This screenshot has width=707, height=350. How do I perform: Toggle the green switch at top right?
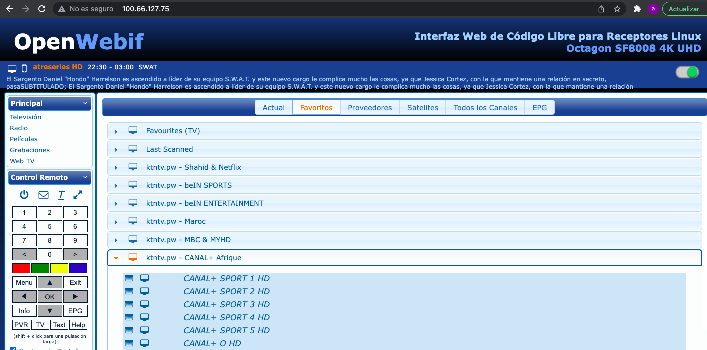point(687,72)
